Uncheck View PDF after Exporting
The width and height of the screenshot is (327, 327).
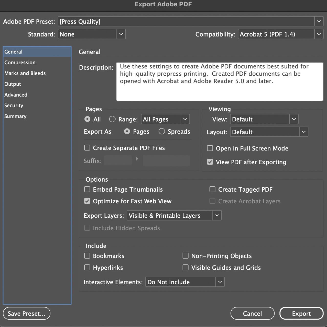(x=210, y=162)
